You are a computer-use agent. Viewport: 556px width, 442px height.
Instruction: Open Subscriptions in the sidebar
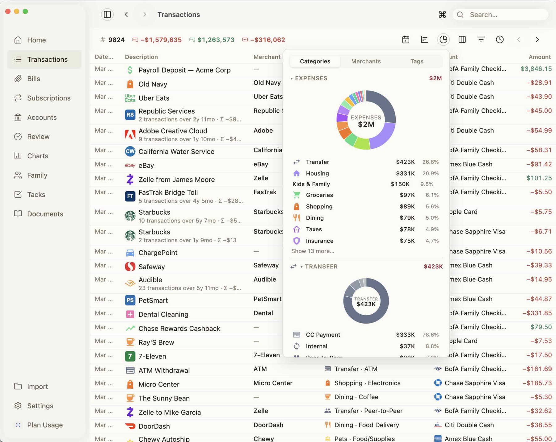coord(44,98)
